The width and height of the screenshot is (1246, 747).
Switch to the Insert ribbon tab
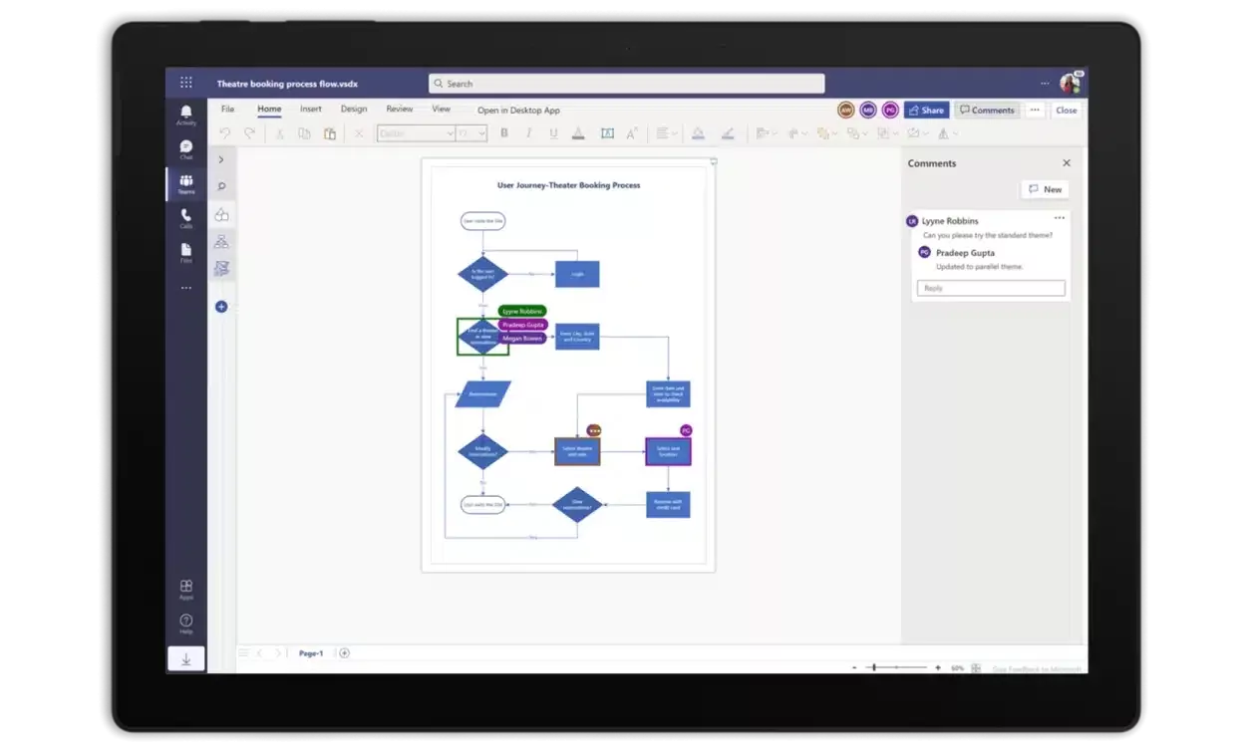(311, 110)
